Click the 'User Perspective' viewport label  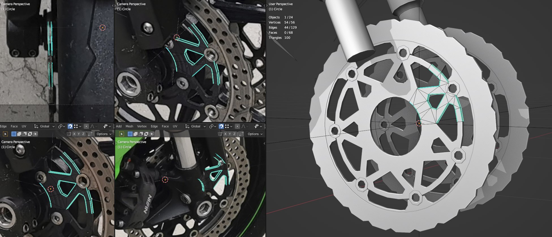click(281, 4)
